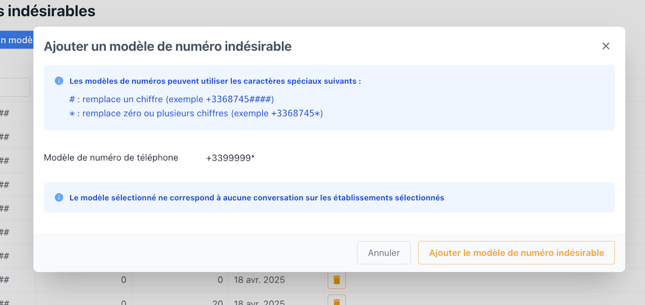This screenshot has width=645, height=305.
Task: Click the label Modèle de numéro de téléphone
Action: pyautogui.click(x=111, y=158)
